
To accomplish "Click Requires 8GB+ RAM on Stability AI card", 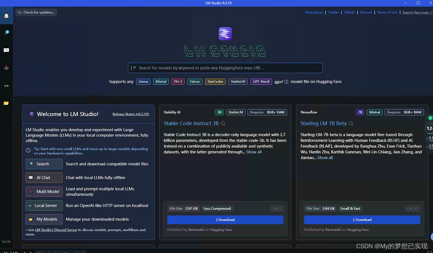I will [x=267, y=112].
